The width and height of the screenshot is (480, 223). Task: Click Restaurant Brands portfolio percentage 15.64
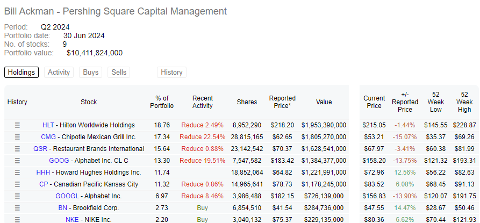click(x=162, y=149)
